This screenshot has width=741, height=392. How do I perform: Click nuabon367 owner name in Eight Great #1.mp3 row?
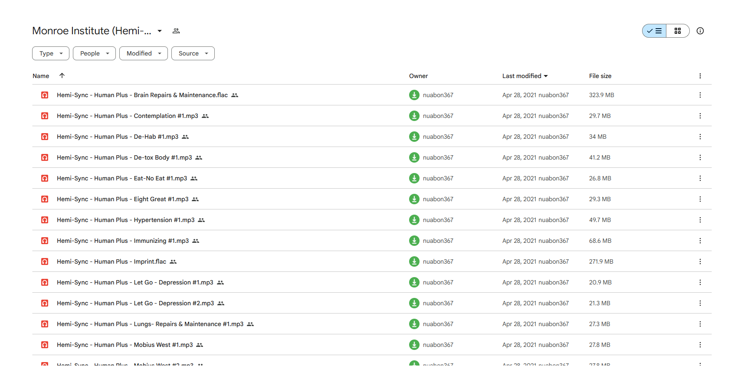[x=438, y=199]
